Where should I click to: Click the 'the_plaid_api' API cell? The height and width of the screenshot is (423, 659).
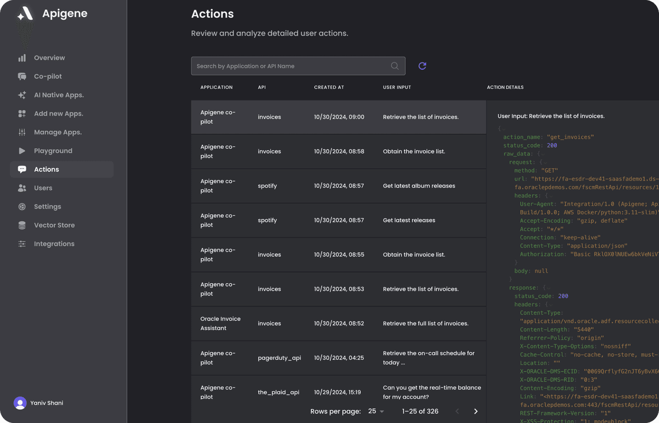[x=278, y=392]
